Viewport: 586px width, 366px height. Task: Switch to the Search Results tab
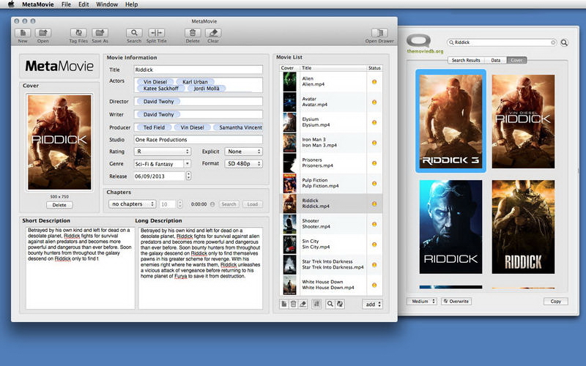(x=466, y=60)
